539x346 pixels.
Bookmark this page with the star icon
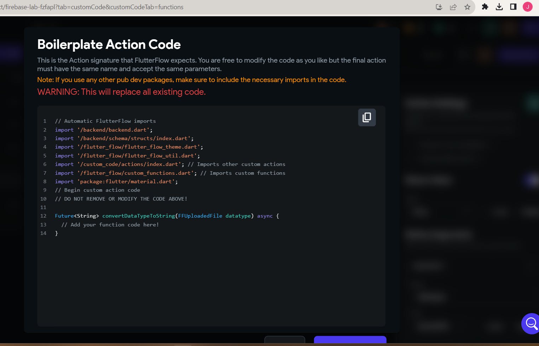tap(467, 7)
